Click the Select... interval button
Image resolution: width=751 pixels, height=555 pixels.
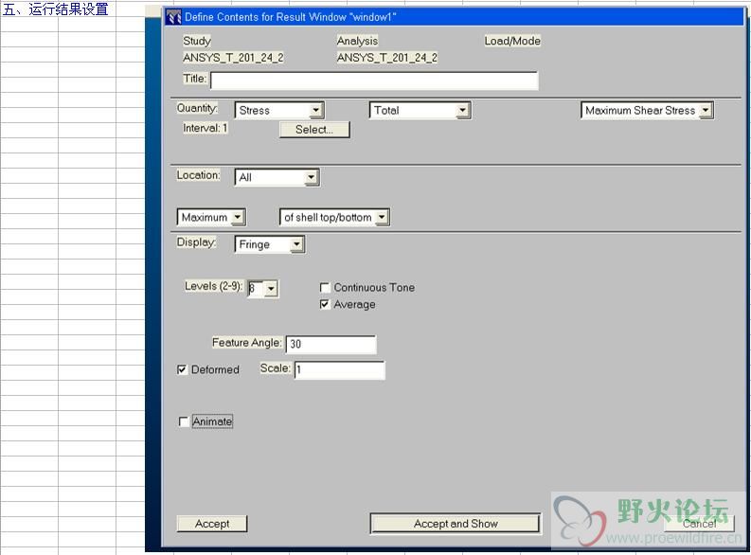(314, 130)
